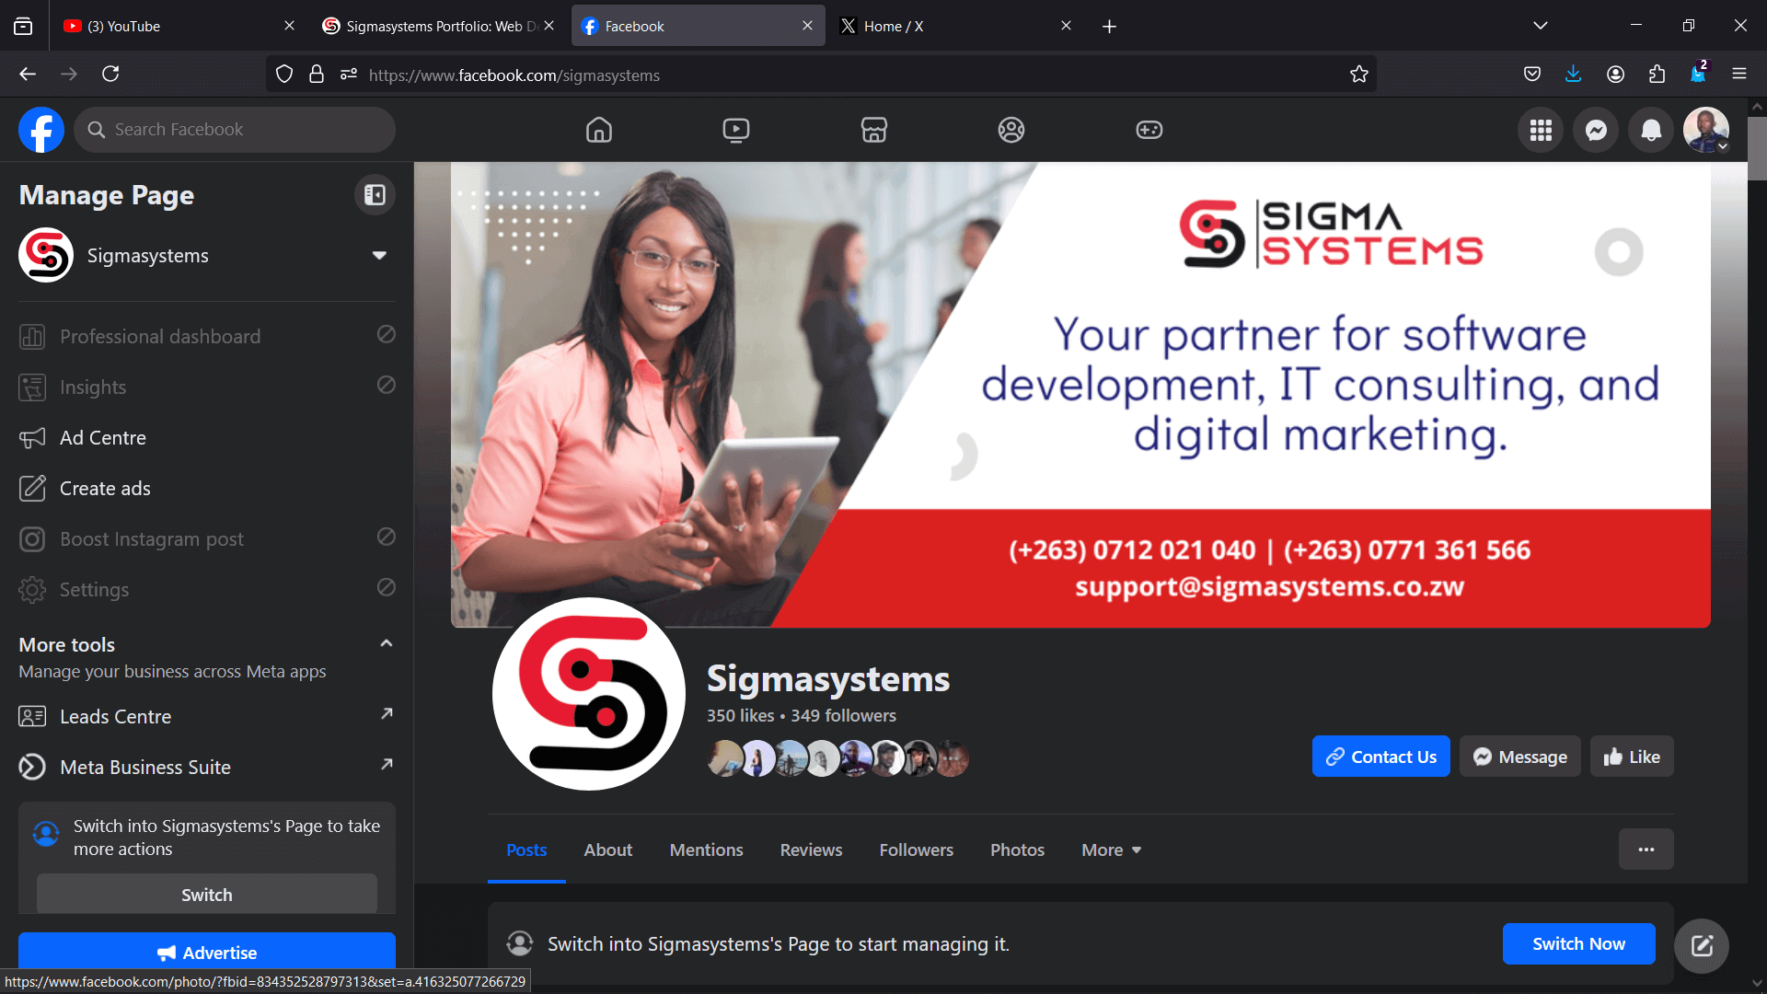The height and width of the screenshot is (994, 1767).
Task: Open the Gaming icon in navigation
Action: tap(1149, 130)
